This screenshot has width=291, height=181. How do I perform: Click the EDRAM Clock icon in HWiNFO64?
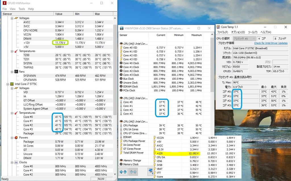click(x=121, y=87)
